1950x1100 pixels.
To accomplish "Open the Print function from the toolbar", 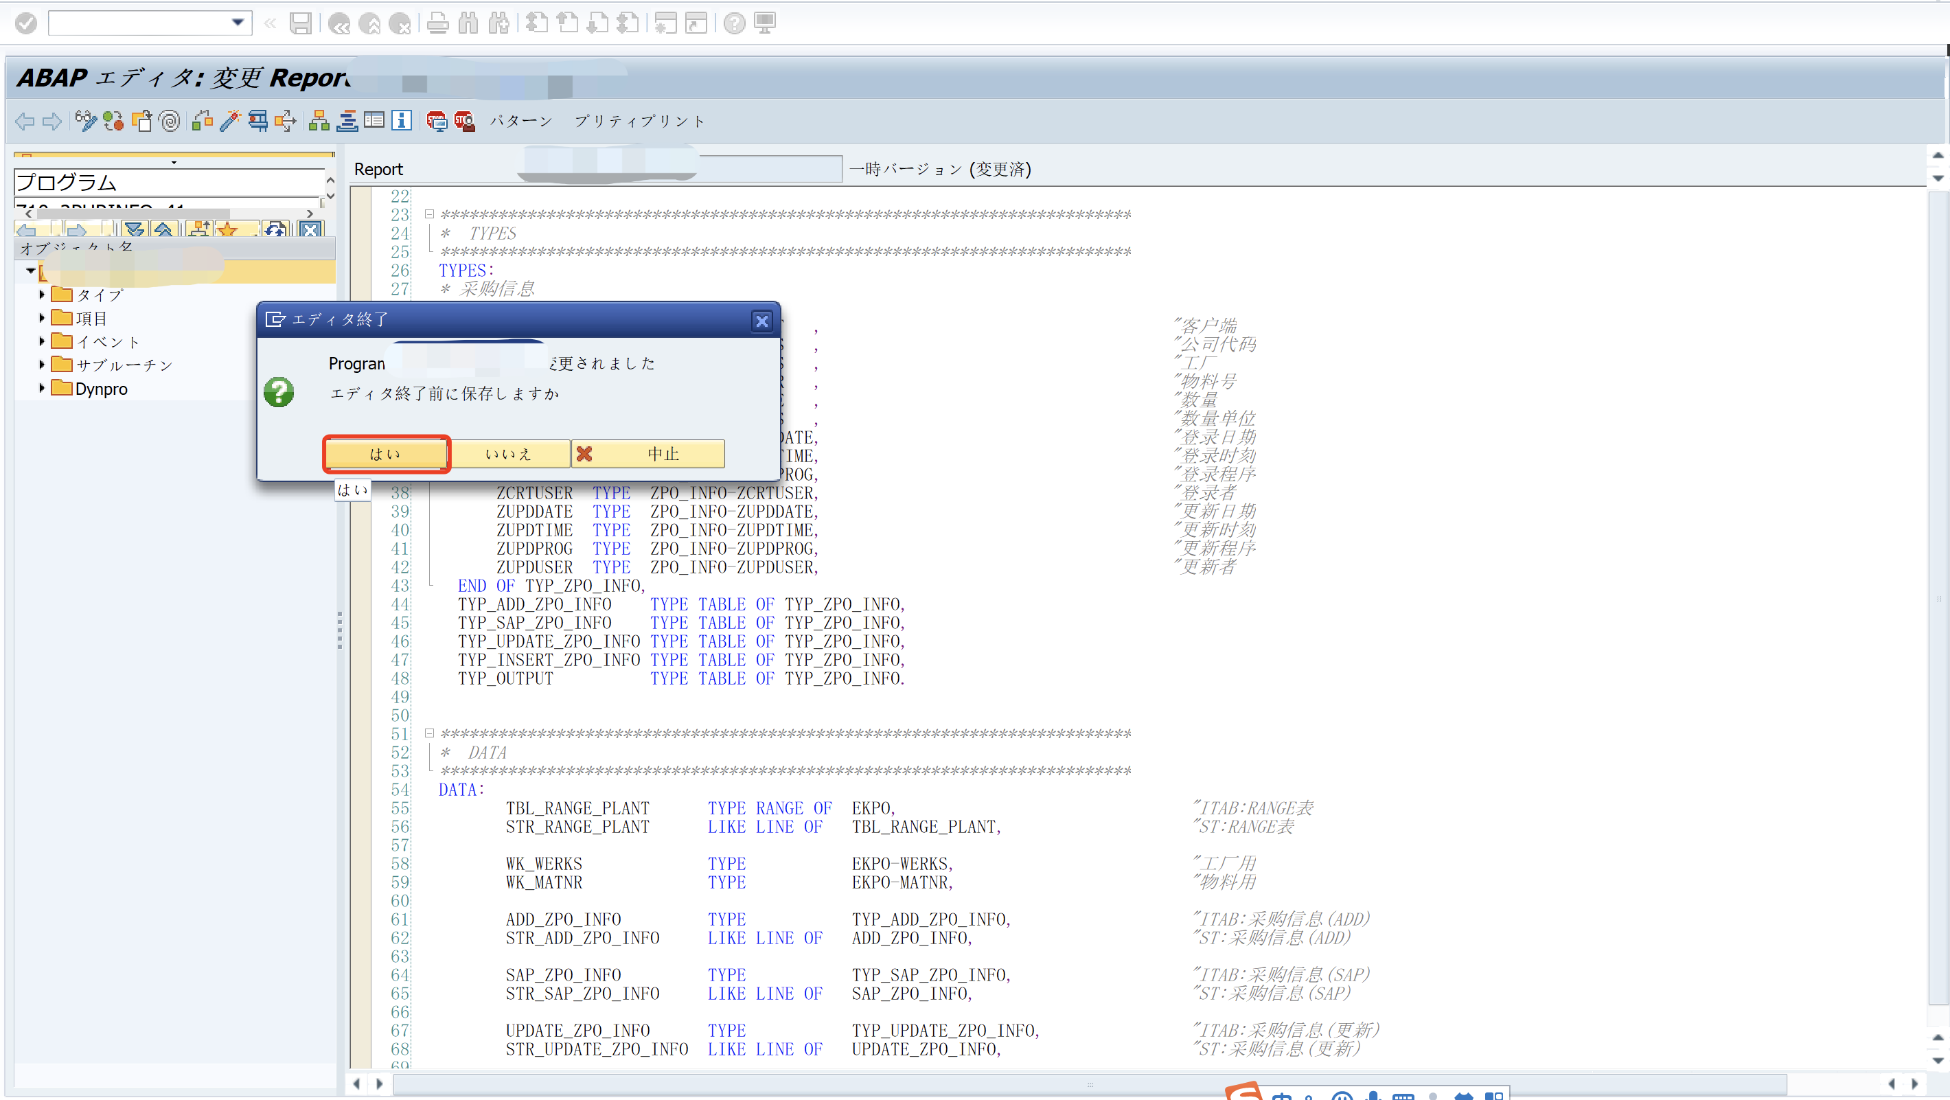I will [437, 23].
